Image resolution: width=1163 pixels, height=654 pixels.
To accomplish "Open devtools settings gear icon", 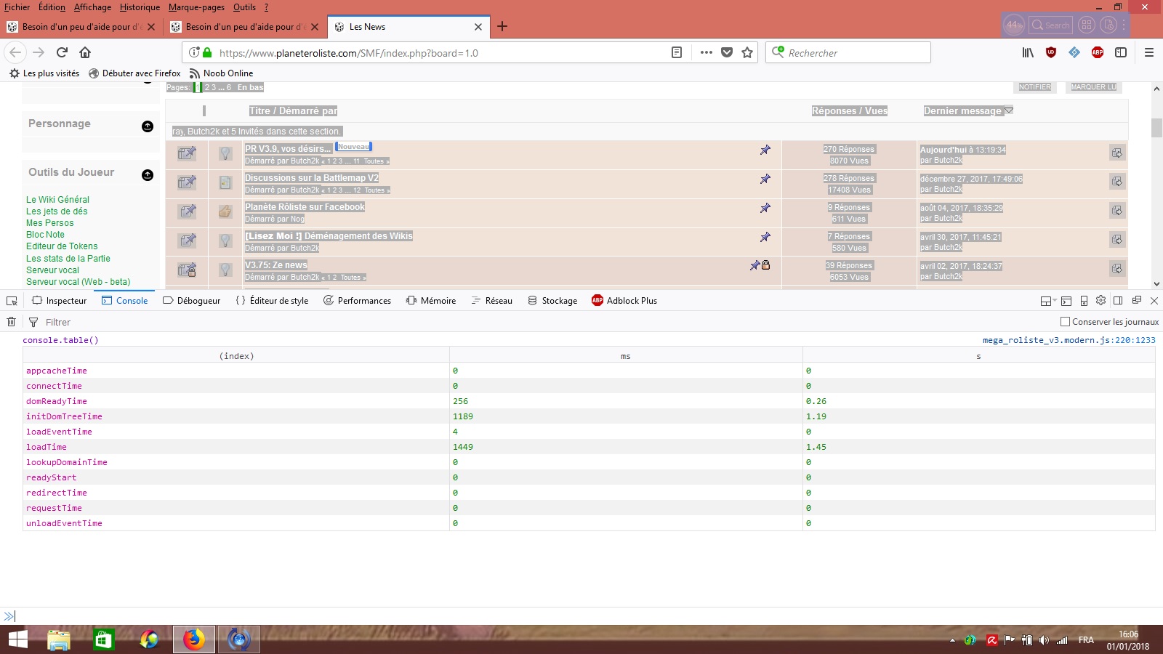I will point(1100,301).
